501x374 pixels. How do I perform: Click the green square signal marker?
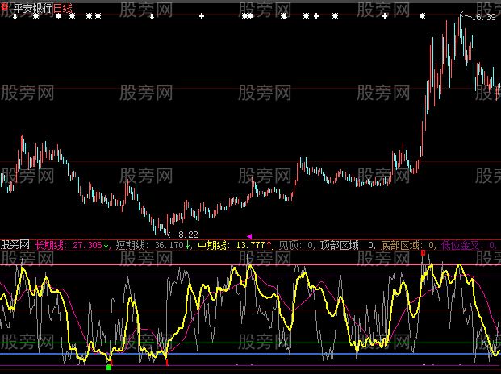[109, 368]
